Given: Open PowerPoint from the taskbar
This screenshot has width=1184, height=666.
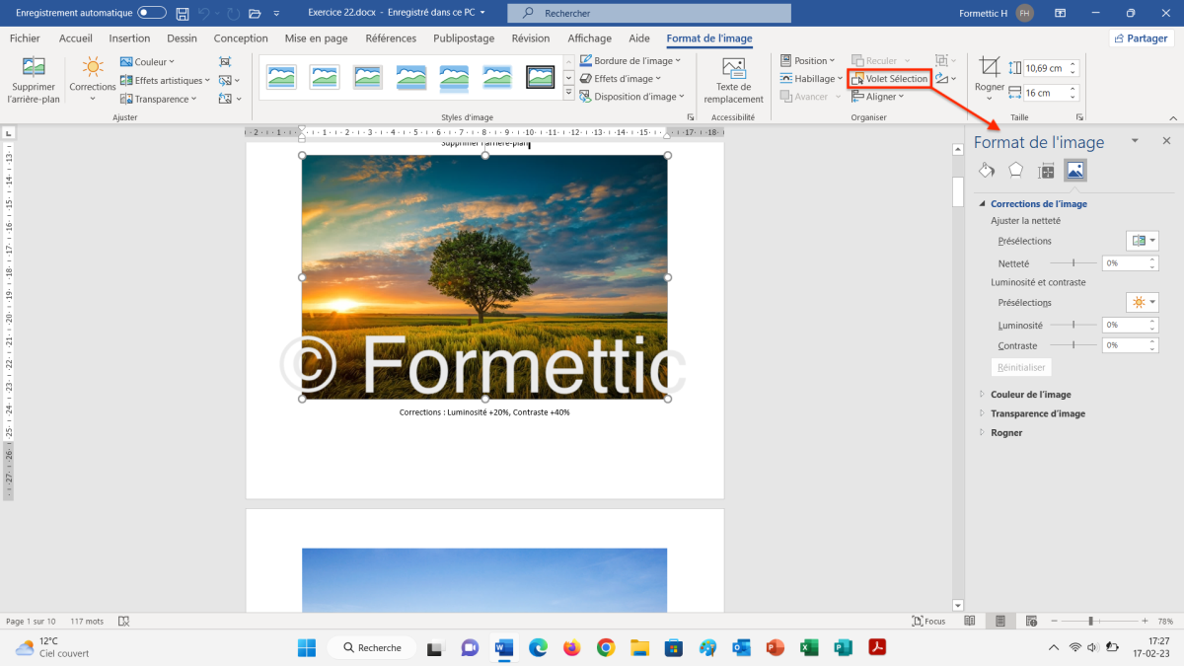Looking at the screenshot, I should tap(775, 647).
